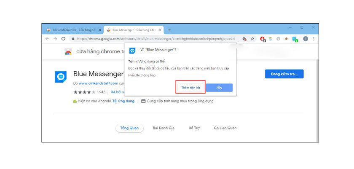This screenshot has width=354, height=169.
Task: Close the Social Media Hub tab
Action: (100, 30)
